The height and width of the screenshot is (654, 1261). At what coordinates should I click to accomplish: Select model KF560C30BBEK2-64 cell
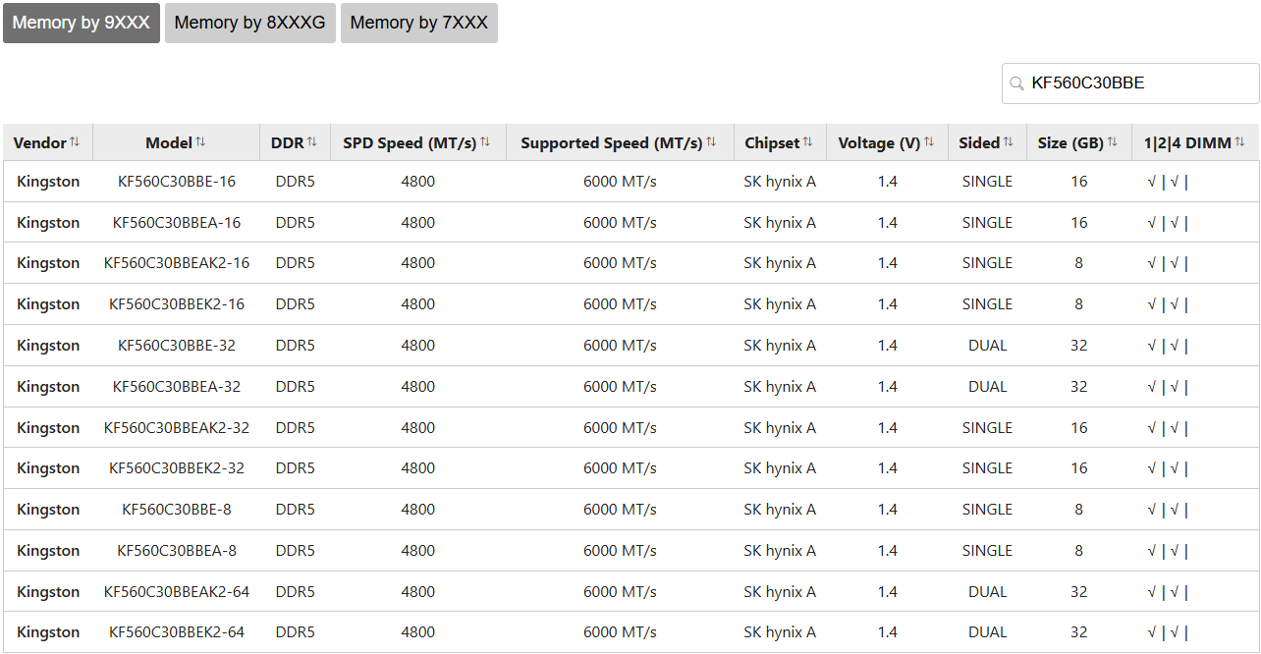point(177,632)
